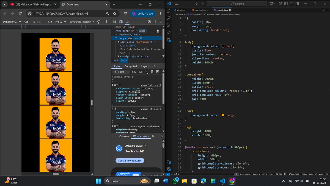
Task: Expand the padding shorthand property
Action: coord(130,112)
